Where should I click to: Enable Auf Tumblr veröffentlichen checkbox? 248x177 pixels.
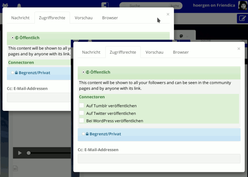(82, 106)
